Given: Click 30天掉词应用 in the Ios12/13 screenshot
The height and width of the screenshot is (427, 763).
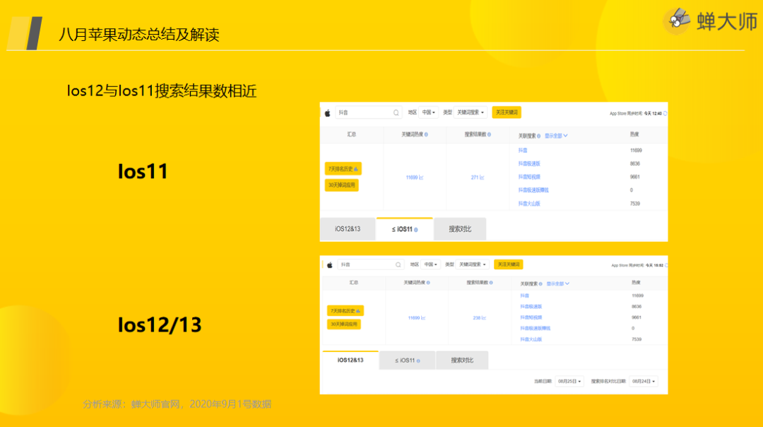Looking at the screenshot, I should coord(344,324).
